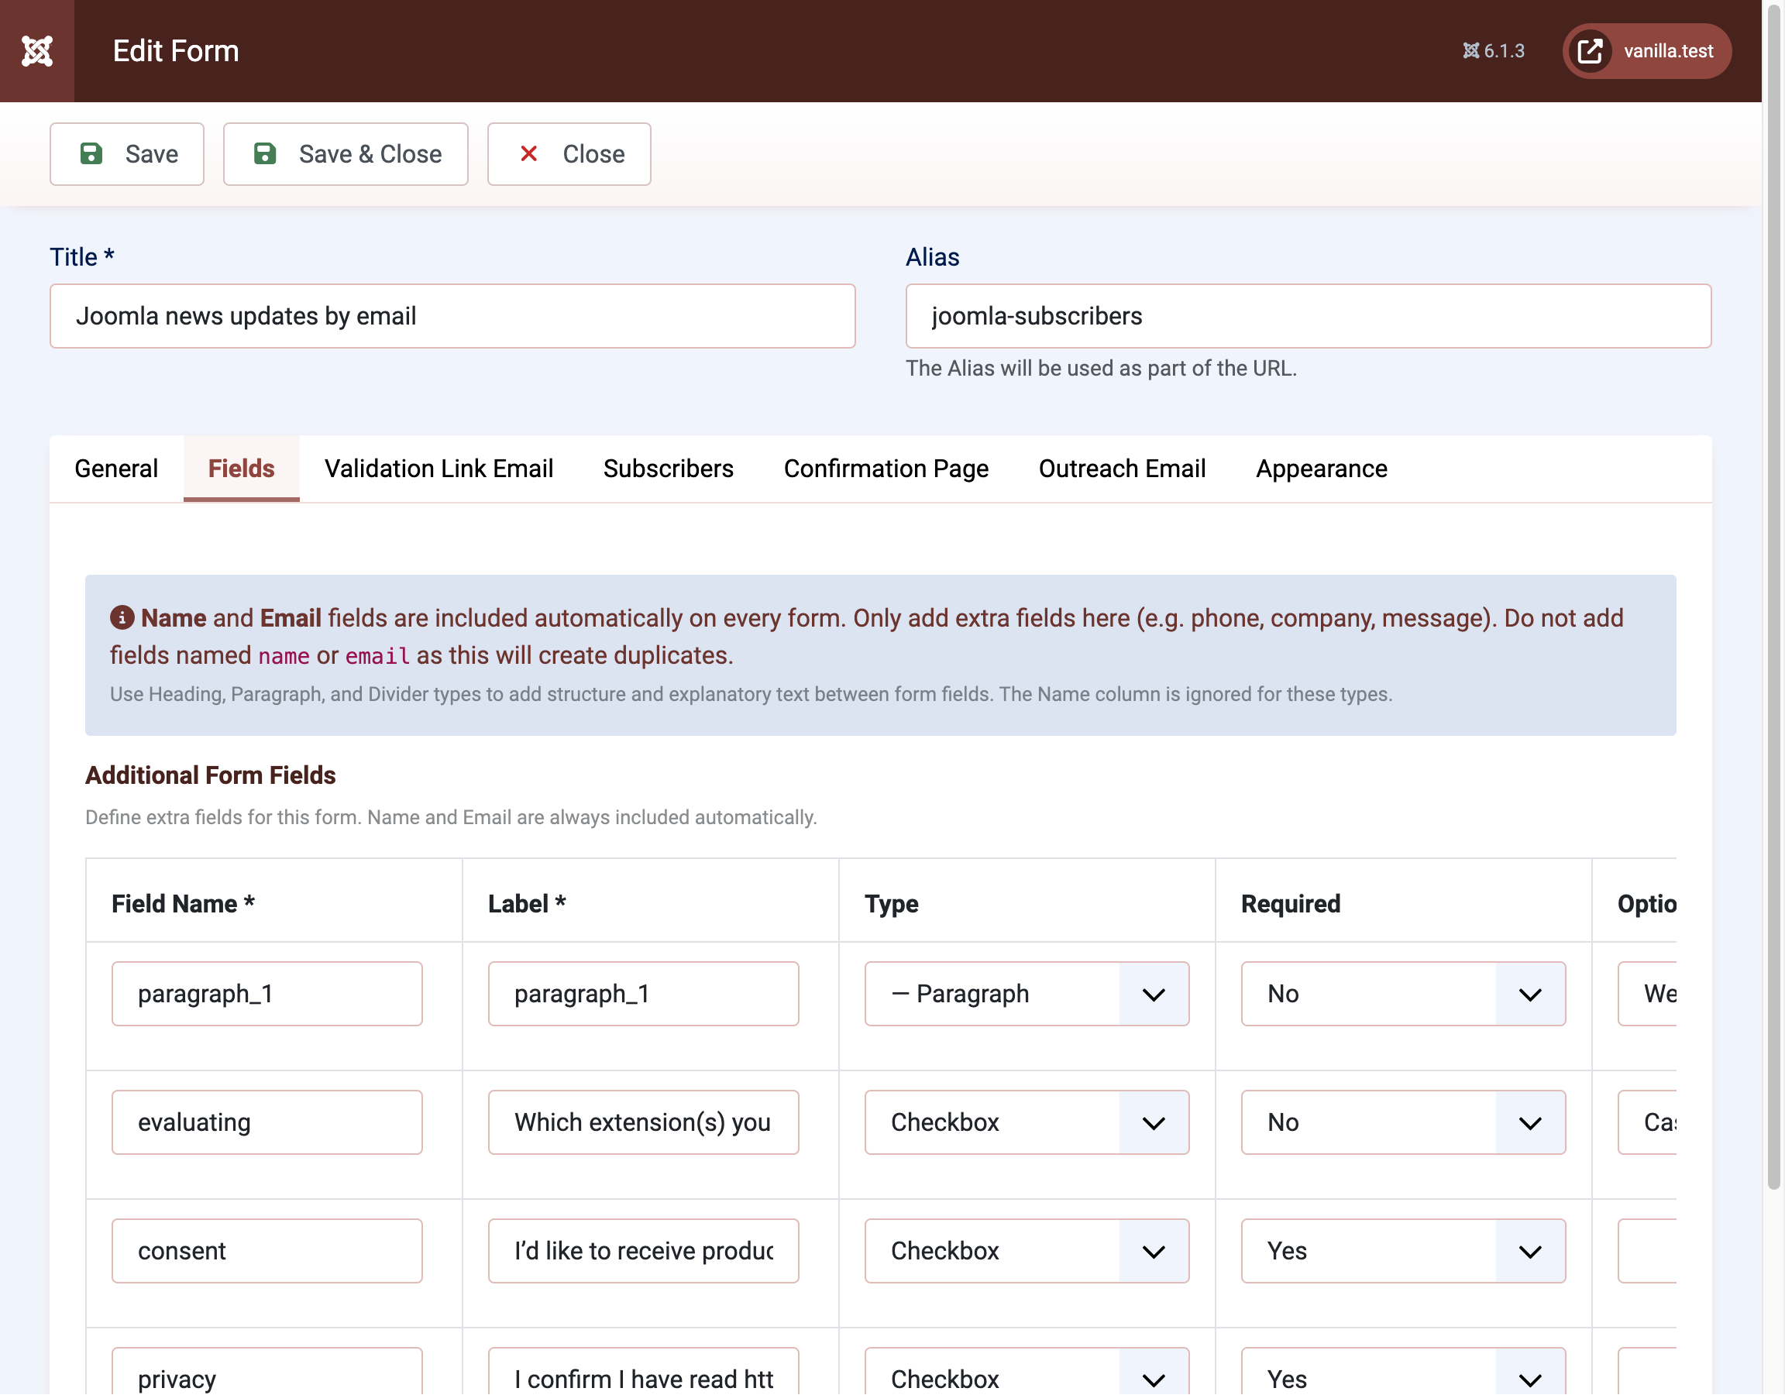Viewport: 1785px width, 1395px height.
Task: Edit the 'Which extension(s) you' label input
Action: [643, 1122]
